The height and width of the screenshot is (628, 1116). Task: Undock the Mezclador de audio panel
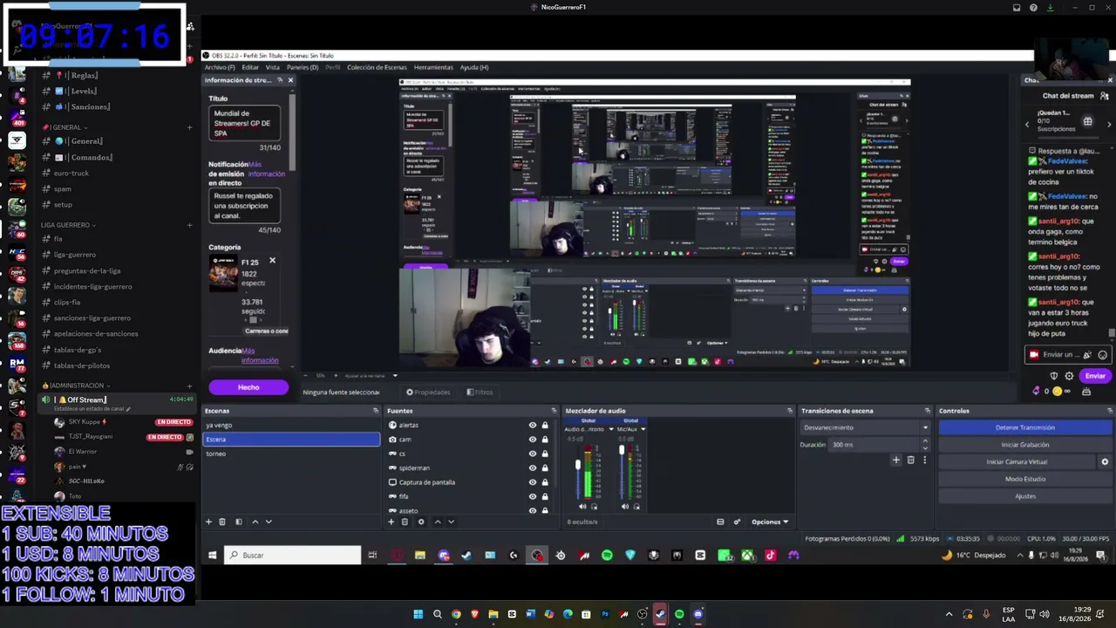[790, 411]
